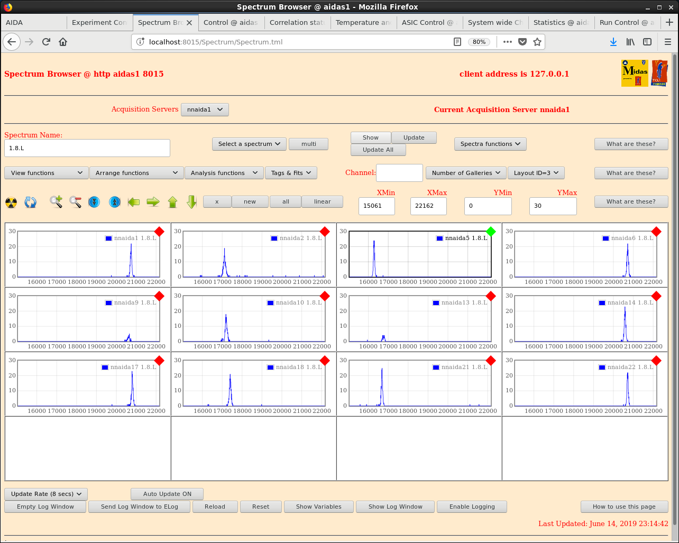The height and width of the screenshot is (543, 679).
Task: Click the Auto Update ON button
Action: pyautogui.click(x=167, y=494)
